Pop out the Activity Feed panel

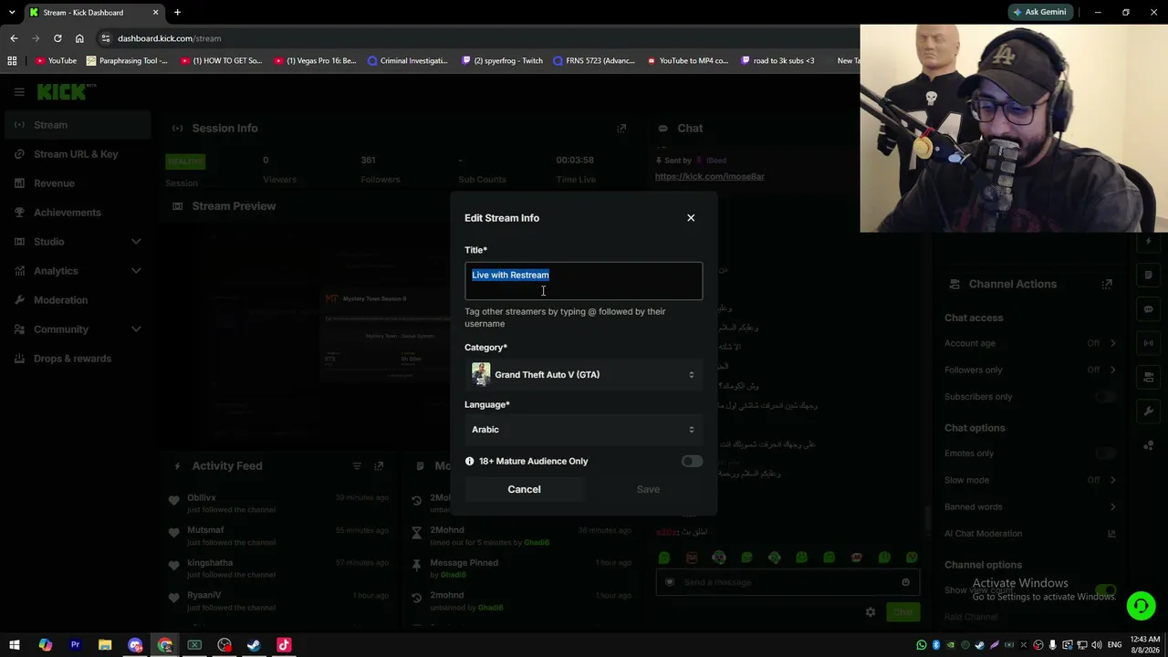(x=379, y=466)
